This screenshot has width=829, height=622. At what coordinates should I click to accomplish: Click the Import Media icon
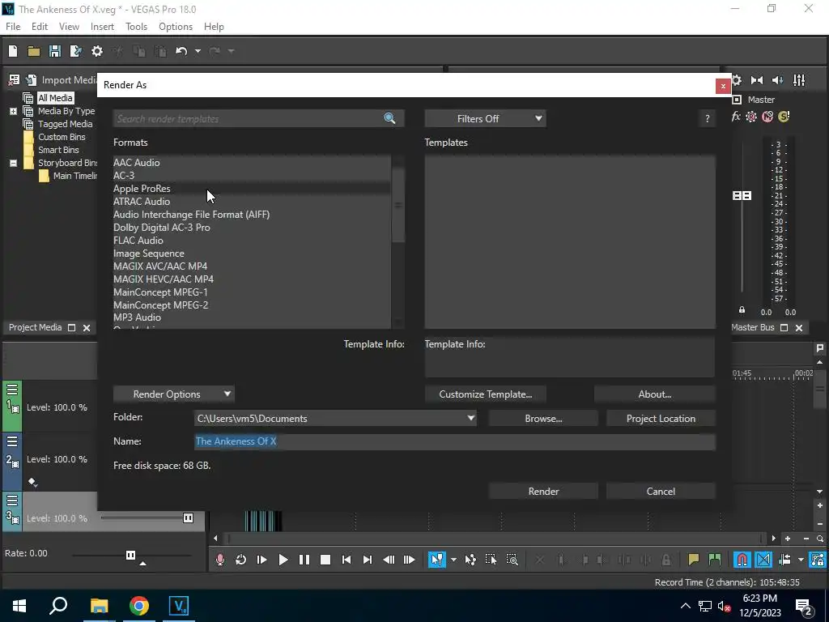click(32, 80)
